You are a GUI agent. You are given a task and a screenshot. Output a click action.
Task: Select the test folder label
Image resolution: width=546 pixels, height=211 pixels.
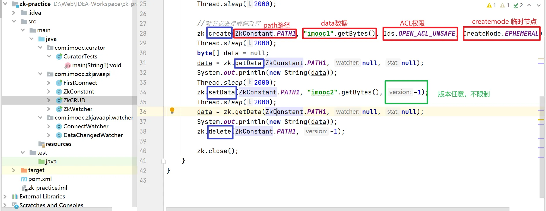[42, 153]
